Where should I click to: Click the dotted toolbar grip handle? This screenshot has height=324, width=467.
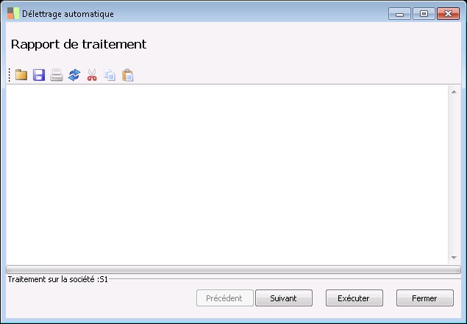click(10, 75)
